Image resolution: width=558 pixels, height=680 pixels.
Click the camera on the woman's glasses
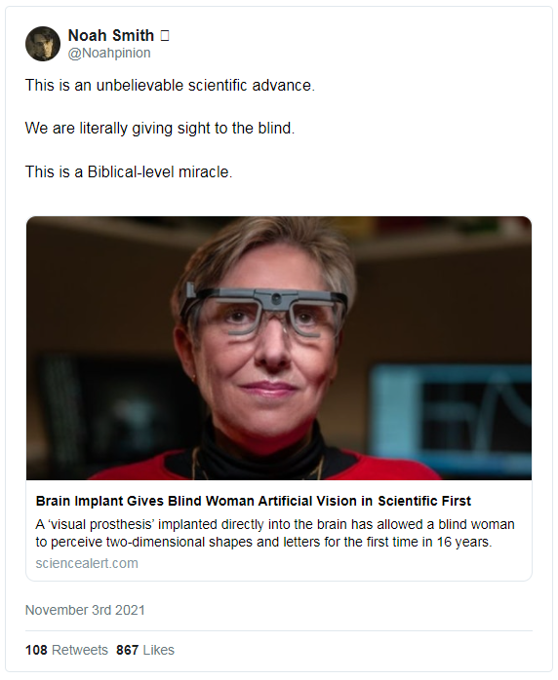tap(276, 298)
